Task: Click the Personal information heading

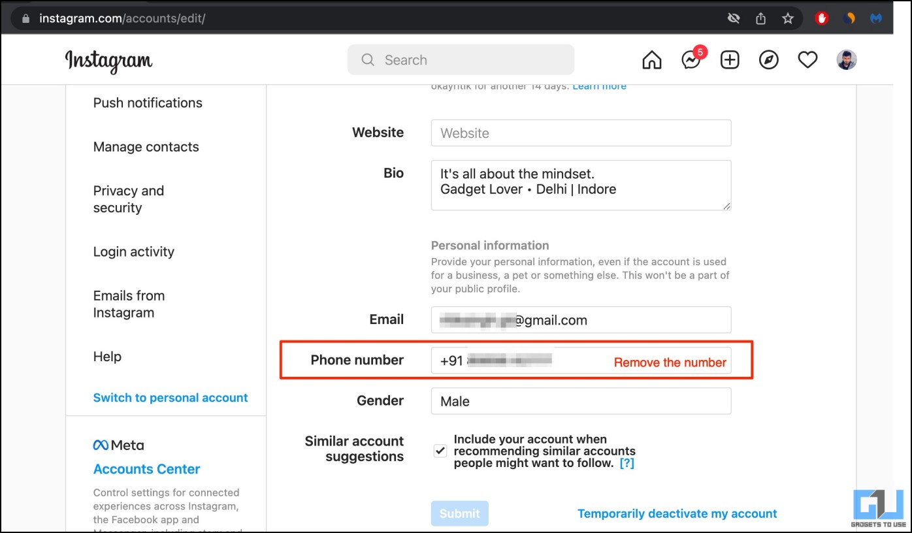Action: tap(490, 246)
